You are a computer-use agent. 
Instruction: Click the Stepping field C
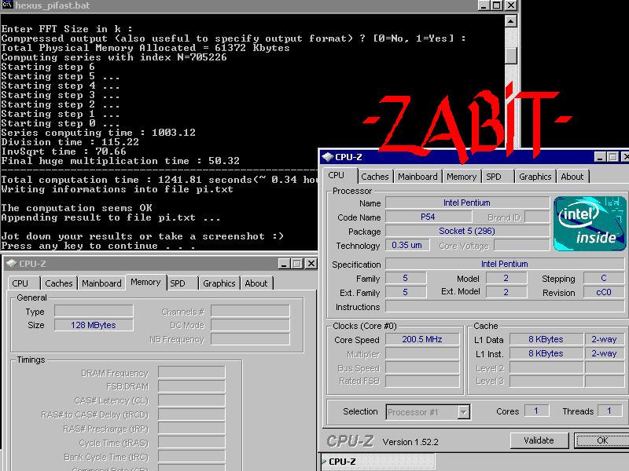point(604,278)
